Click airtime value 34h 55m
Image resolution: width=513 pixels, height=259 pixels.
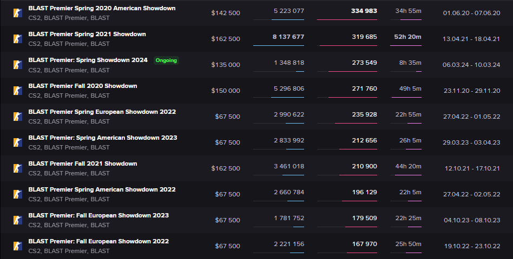[x=408, y=11]
